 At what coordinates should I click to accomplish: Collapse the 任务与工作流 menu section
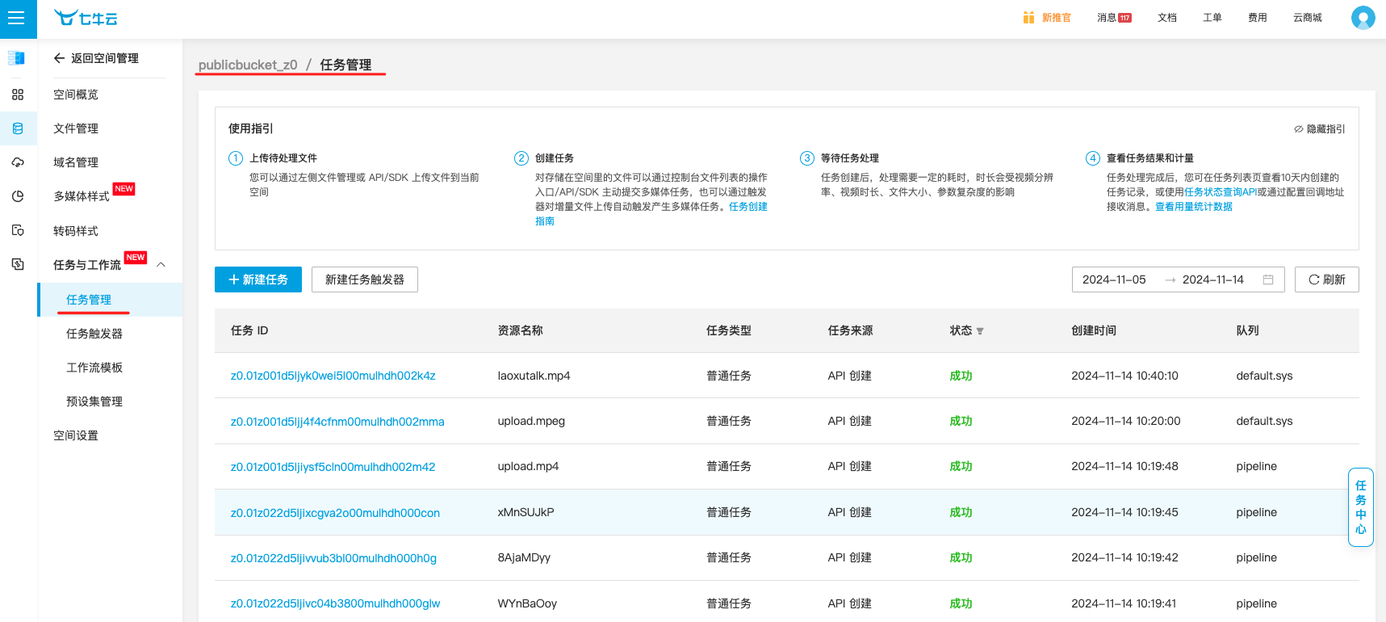(x=161, y=265)
